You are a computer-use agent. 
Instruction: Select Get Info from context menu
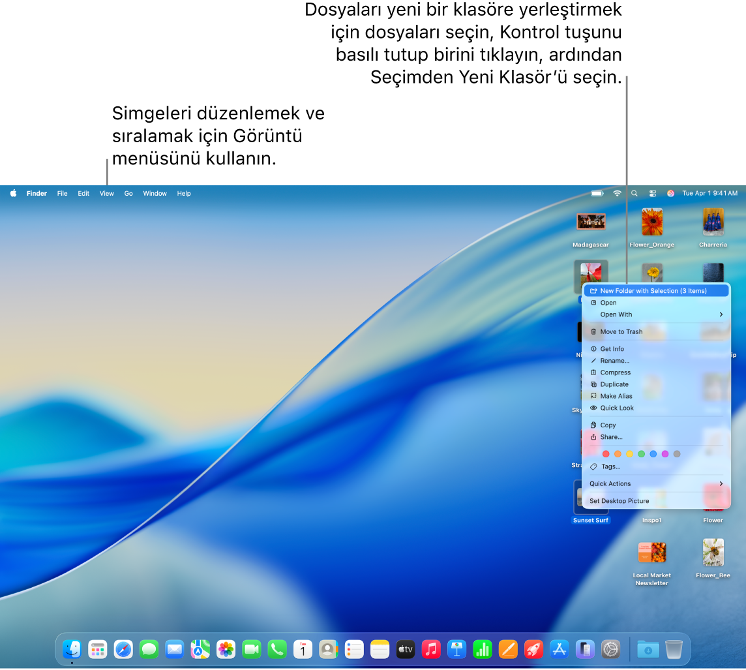tap(657, 349)
